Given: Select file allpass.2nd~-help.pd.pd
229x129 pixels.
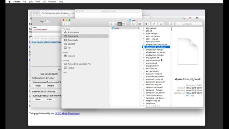Looking at the screenshot, I should tap(156, 44).
